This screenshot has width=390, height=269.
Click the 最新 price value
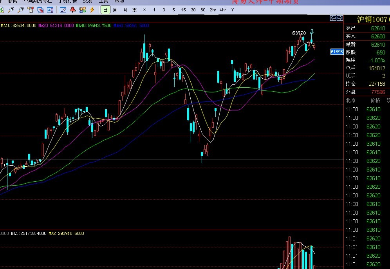378,45
